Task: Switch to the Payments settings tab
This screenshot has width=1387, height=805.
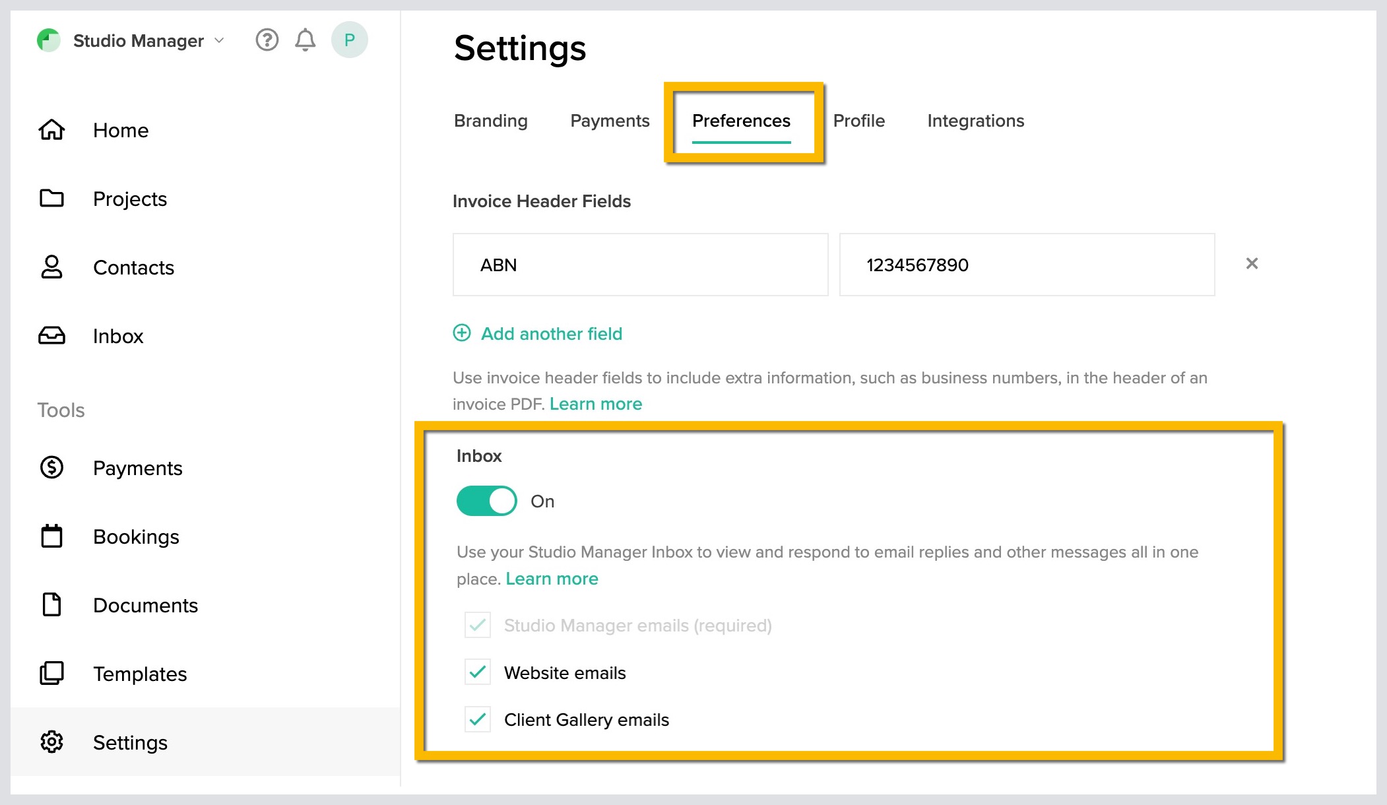Action: pyautogui.click(x=610, y=121)
